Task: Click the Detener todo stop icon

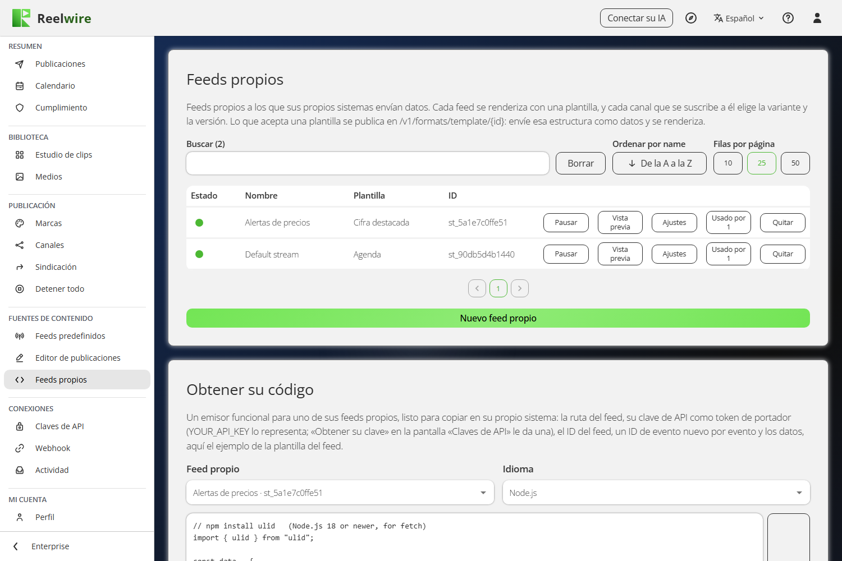Action: point(20,289)
